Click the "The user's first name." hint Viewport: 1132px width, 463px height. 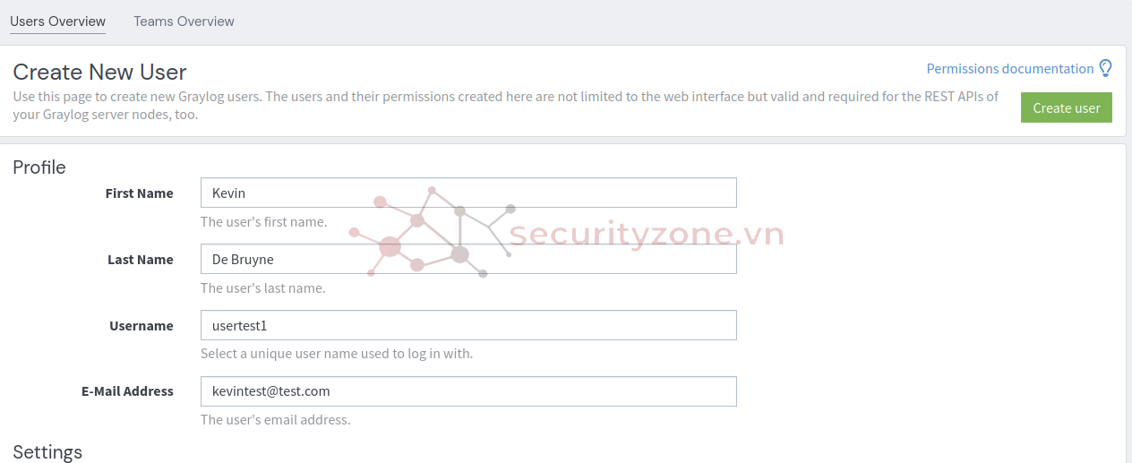click(x=263, y=222)
